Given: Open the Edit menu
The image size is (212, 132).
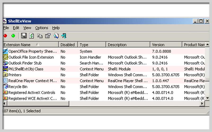Looking at the screenshot, I should click(16, 28).
